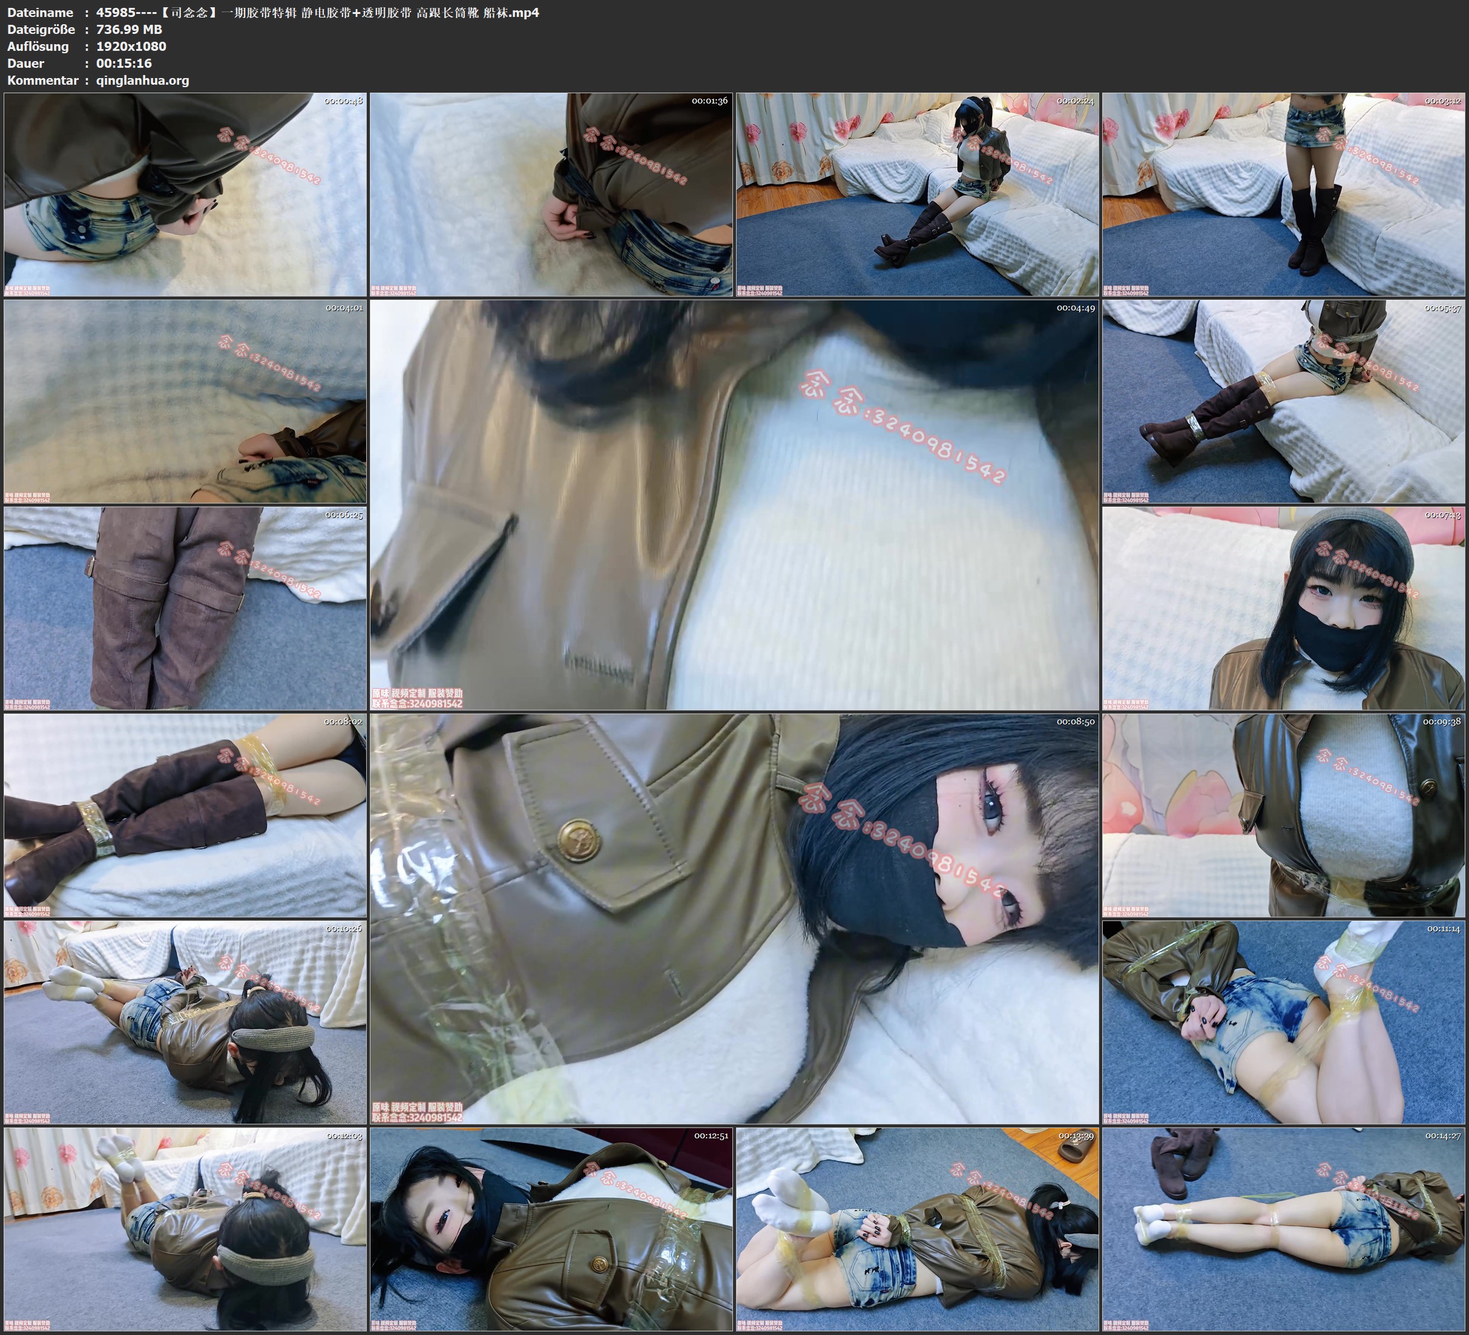Click the thumbnail timestamped 00:00:48
Image resolution: width=1469 pixels, height=1335 pixels.
(x=185, y=195)
